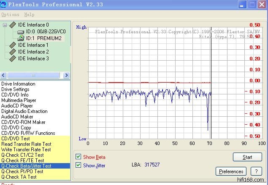Open the Preferences dialog
The width and height of the screenshot is (268, 185).
[x=231, y=172]
